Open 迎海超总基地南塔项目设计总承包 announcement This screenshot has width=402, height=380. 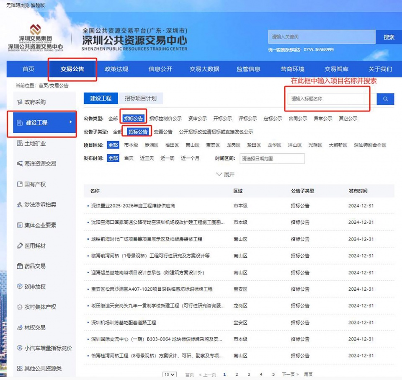pos(147,272)
